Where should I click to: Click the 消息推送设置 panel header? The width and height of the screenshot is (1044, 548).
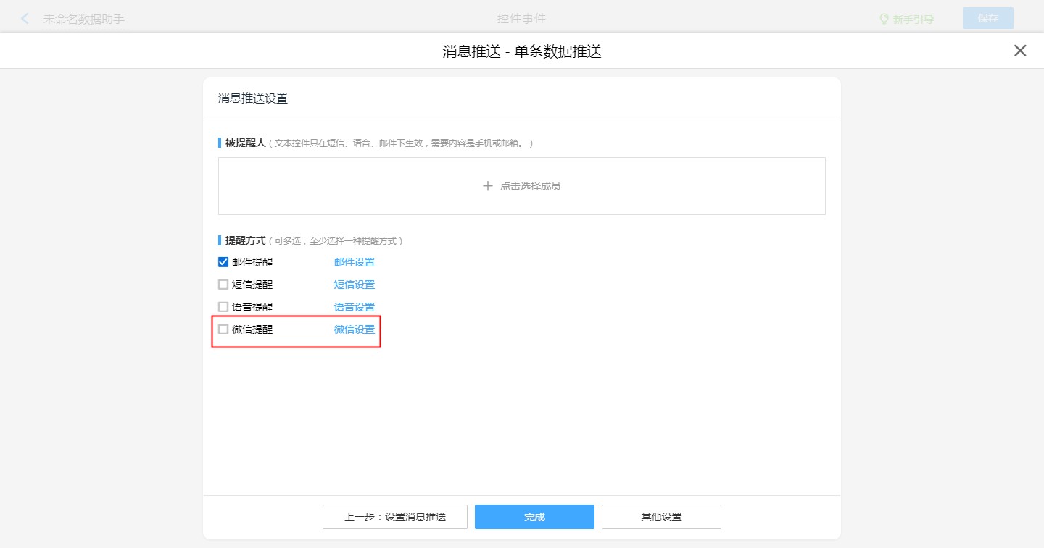click(253, 98)
